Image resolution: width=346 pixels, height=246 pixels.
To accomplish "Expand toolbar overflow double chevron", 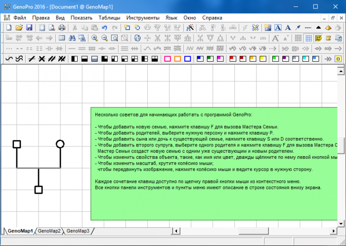I will (x=328, y=59).
